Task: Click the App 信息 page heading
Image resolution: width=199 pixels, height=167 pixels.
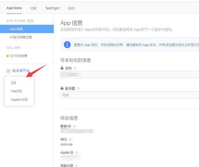Action: coord(72,23)
